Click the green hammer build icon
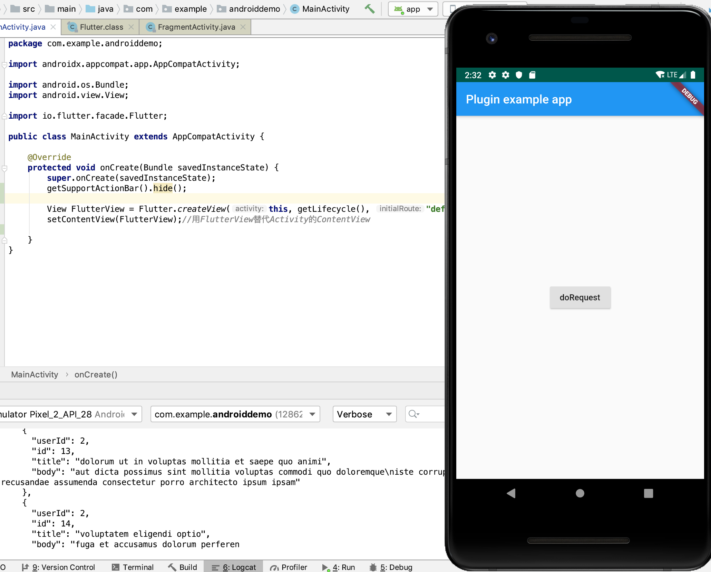Viewport: 711px width, 572px height. point(369,9)
